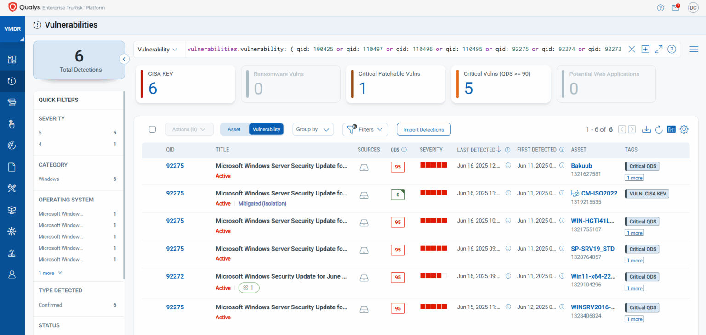Switch to the Asset view toggle
This screenshot has width=706, height=335.
click(x=234, y=129)
